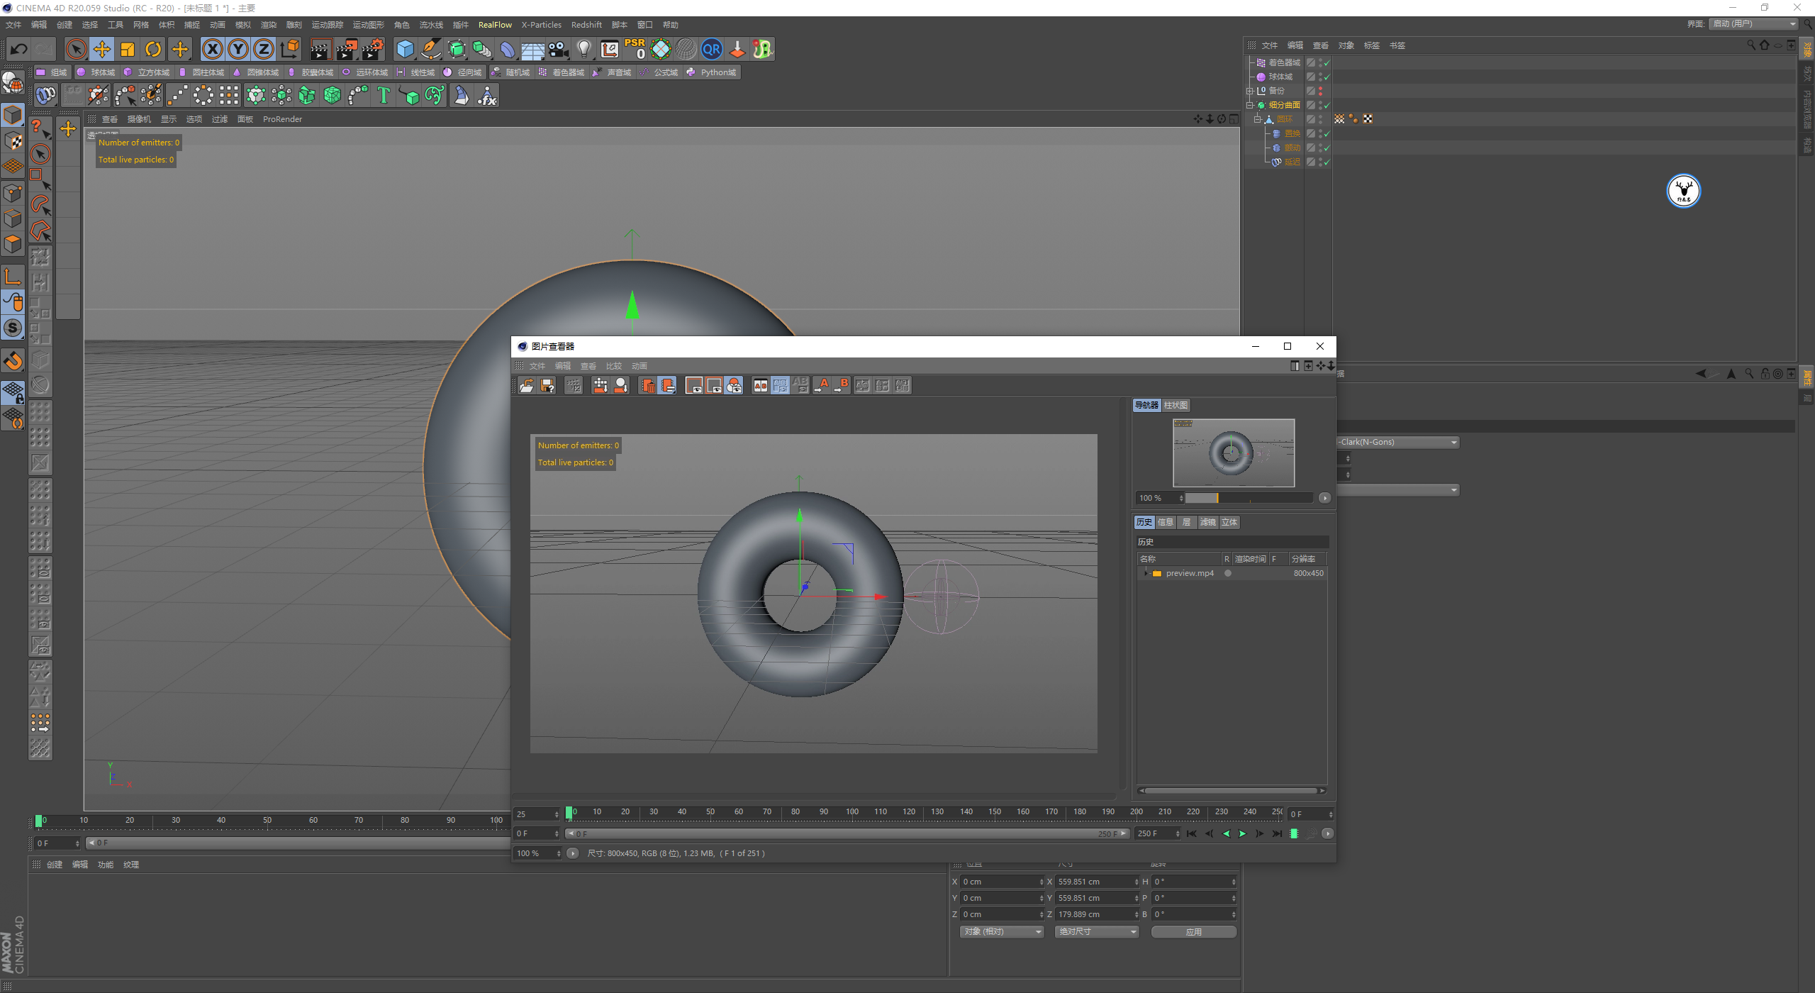The width and height of the screenshot is (1815, 993).
Task: Click the MoText green T icon
Action: click(x=384, y=95)
